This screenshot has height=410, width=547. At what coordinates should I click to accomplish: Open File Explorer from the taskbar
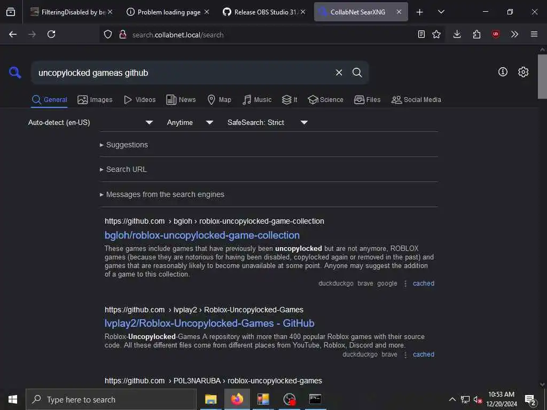coord(210,399)
